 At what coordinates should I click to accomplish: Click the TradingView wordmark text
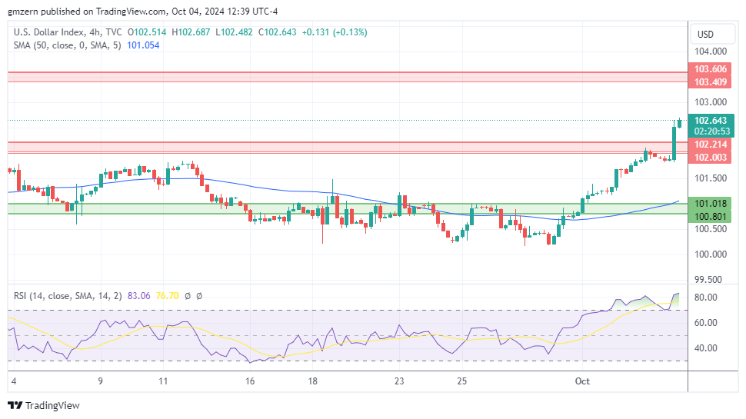coord(52,406)
